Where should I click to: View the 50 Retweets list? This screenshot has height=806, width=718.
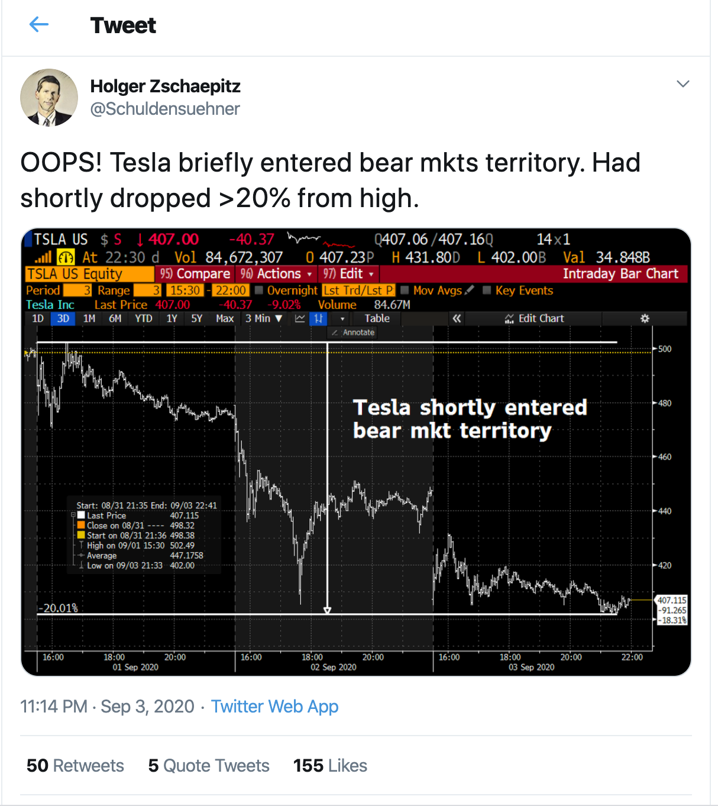point(75,765)
